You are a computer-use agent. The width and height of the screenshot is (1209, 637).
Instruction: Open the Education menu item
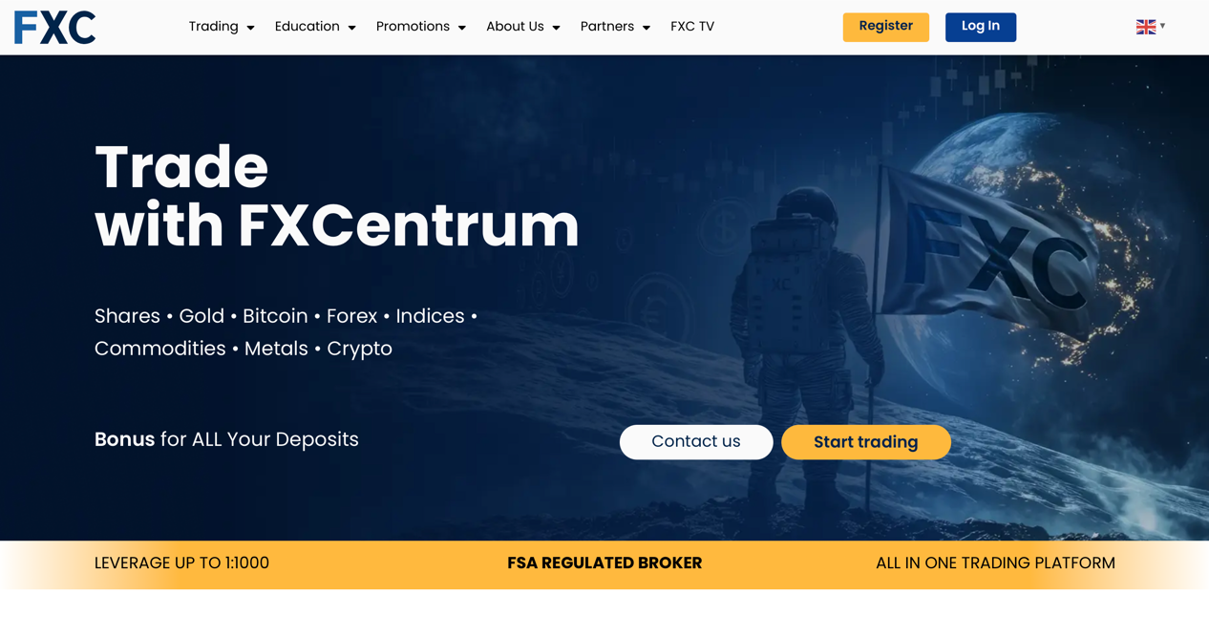pos(307,27)
